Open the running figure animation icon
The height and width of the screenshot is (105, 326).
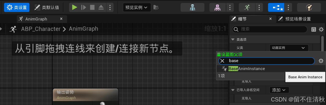247,7
